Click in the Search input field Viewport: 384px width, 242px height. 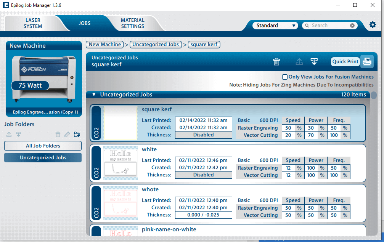click(329, 26)
